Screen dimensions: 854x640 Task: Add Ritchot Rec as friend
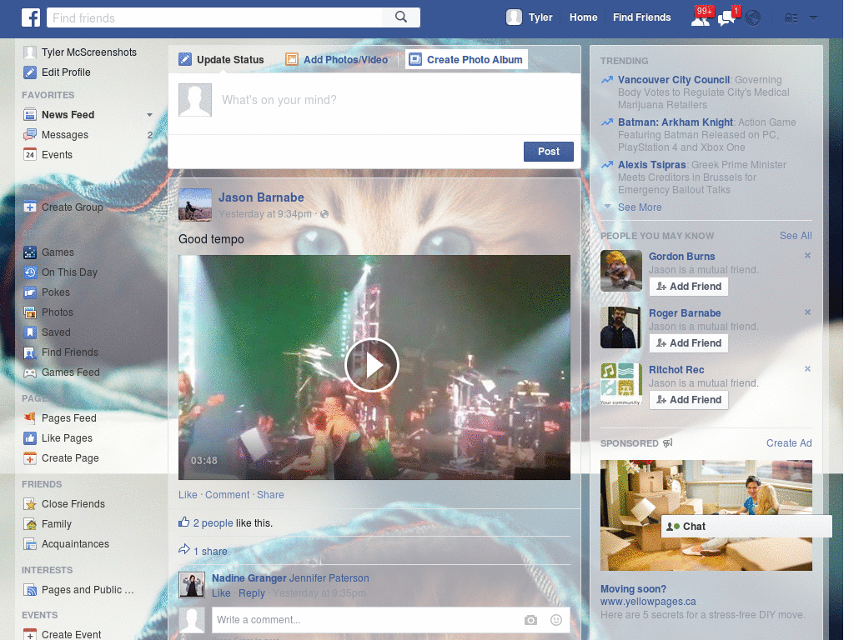point(688,399)
